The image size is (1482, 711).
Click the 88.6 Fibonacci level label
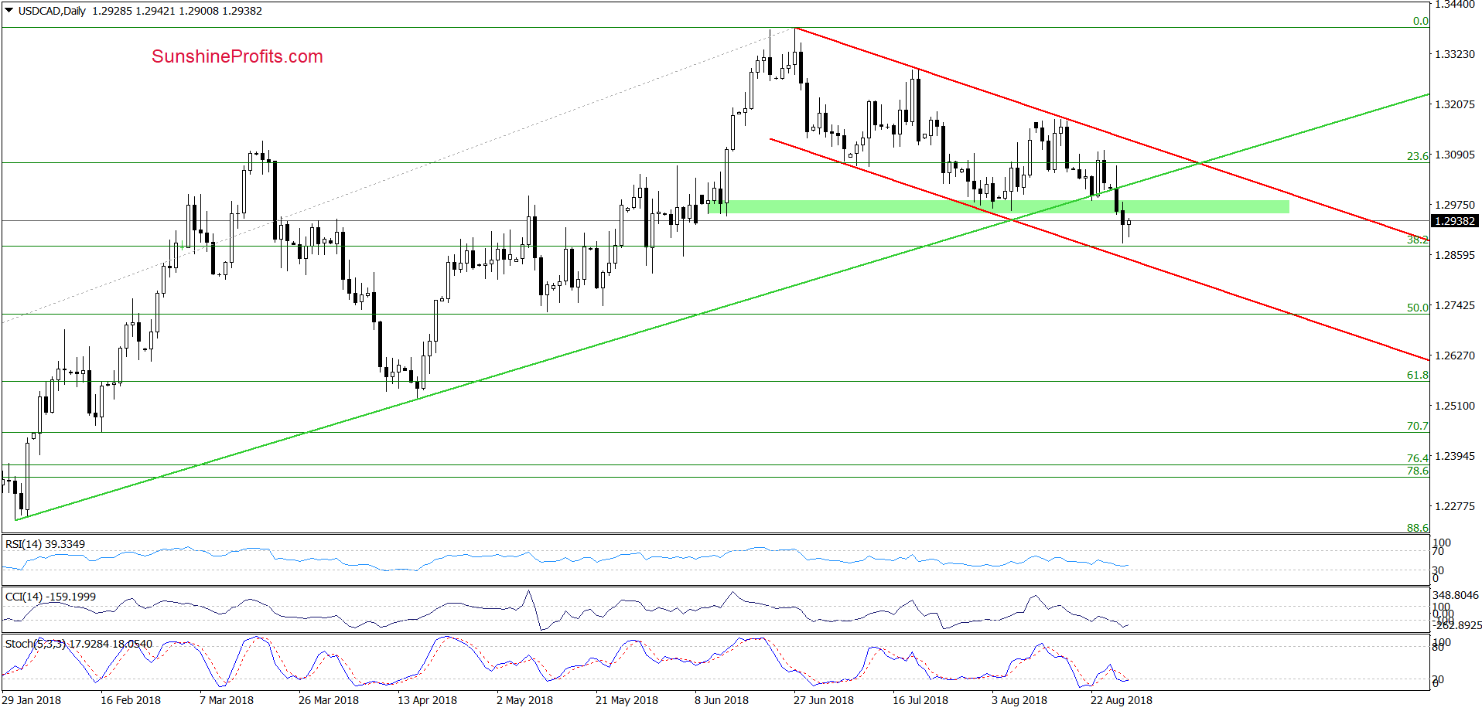[1417, 528]
